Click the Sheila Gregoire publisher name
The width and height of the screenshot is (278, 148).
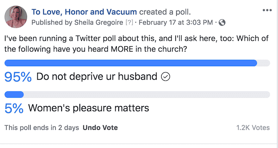tap(98, 23)
